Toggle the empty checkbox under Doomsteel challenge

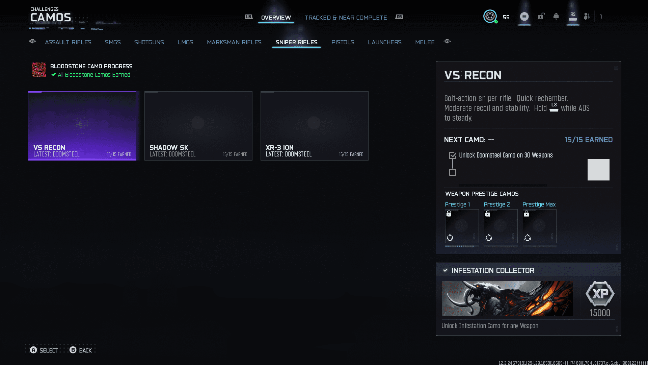(453, 173)
